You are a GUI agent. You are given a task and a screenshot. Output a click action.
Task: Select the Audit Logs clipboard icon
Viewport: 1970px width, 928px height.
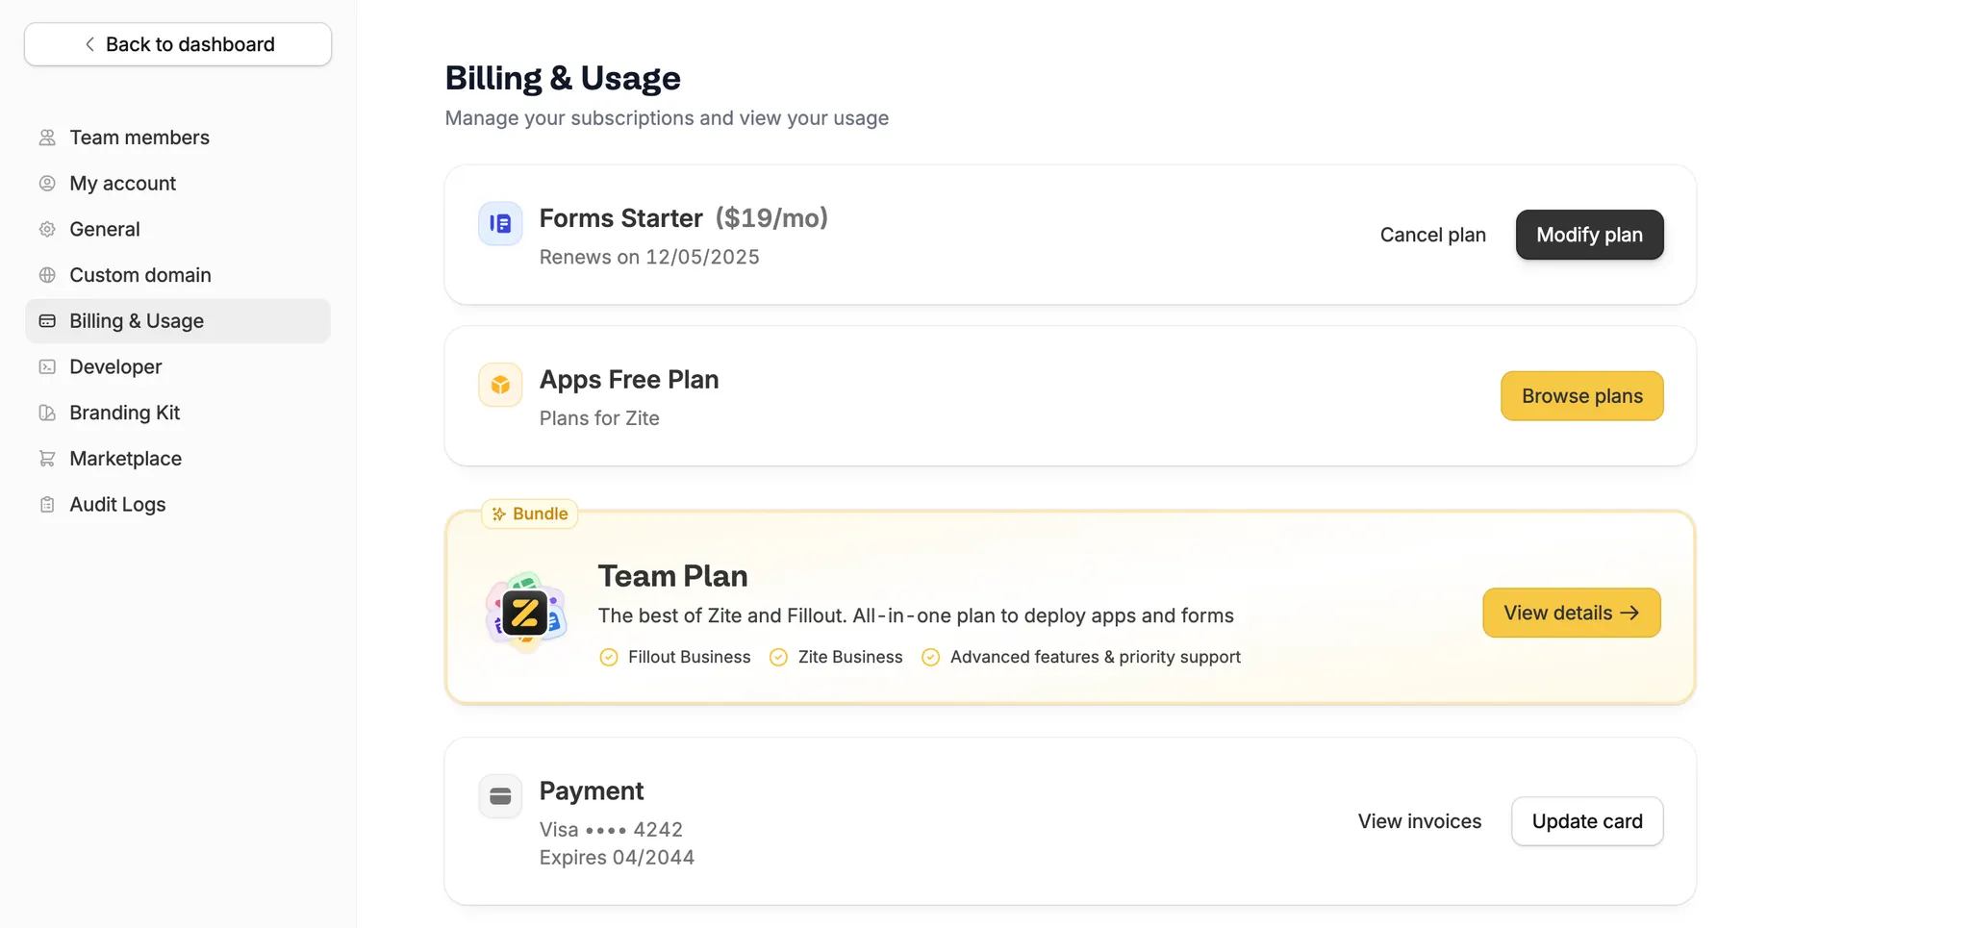coord(47,504)
